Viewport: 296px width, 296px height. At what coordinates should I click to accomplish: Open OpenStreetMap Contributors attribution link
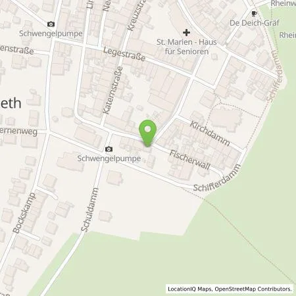[253, 289]
